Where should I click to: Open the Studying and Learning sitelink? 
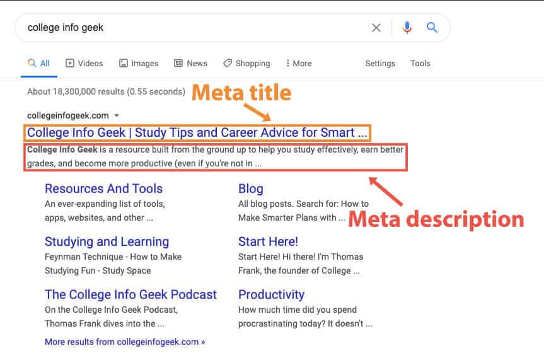[x=107, y=241]
